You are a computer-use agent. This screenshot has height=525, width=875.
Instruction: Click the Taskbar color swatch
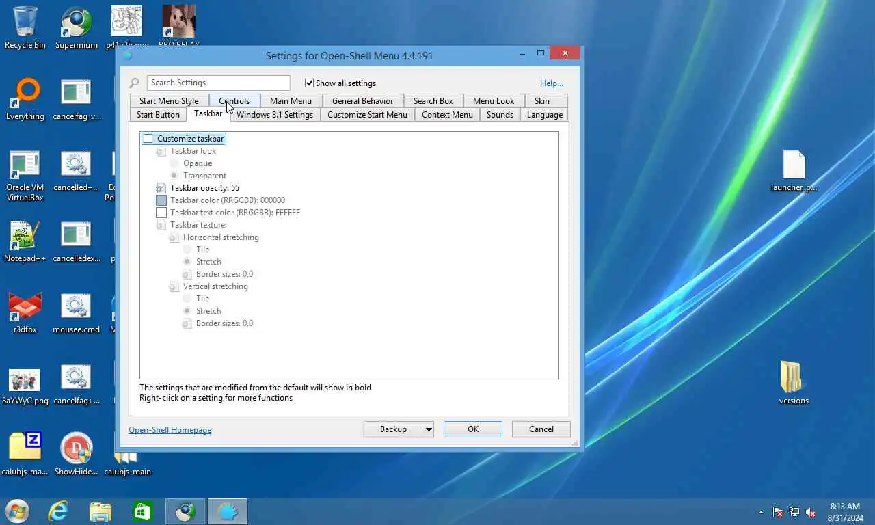(161, 200)
